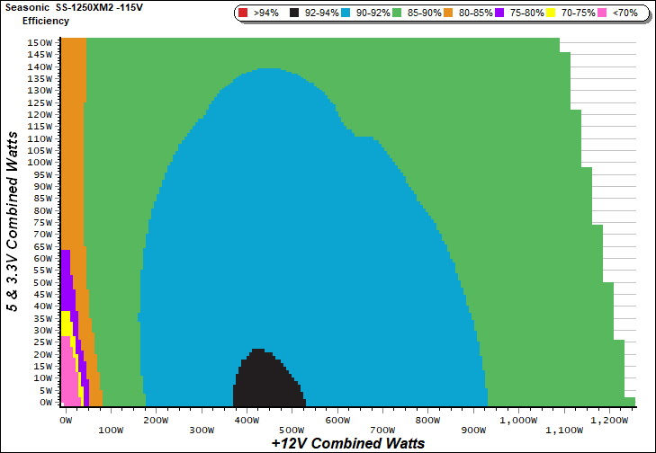The width and height of the screenshot is (656, 453).
Task: Click the yellow 70-75% efficiency region in chart
Action: click(x=66, y=325)
